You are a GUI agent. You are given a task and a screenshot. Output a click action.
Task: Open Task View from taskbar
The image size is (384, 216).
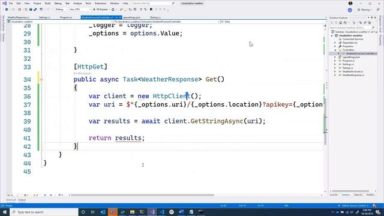point(93,212)
